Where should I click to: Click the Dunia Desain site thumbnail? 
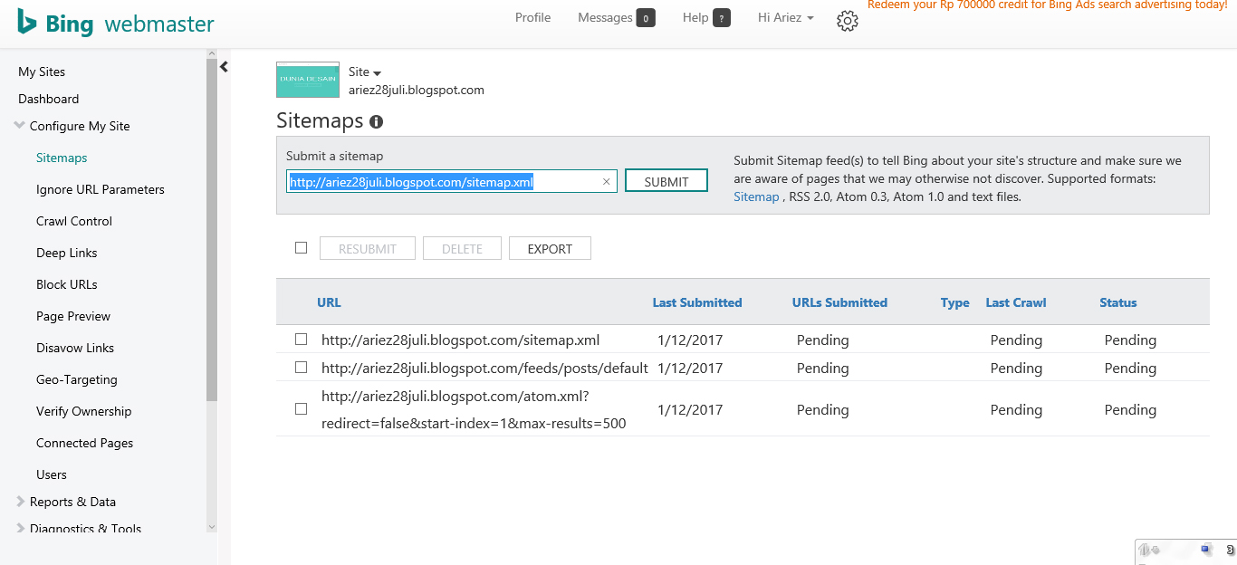[x=308, y=80]
